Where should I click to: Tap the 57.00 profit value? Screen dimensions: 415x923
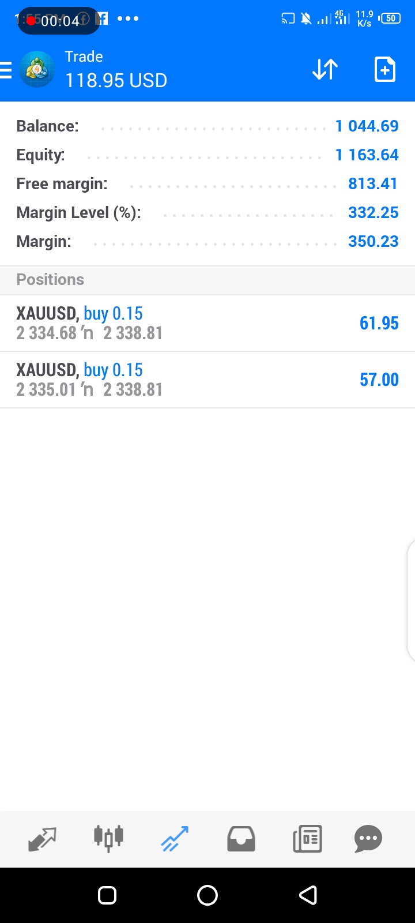tap(379, 380)
